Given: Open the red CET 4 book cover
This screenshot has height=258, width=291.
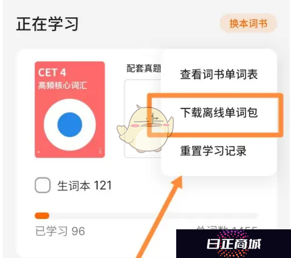Looking at the screenshot, I should click(69, 110).
